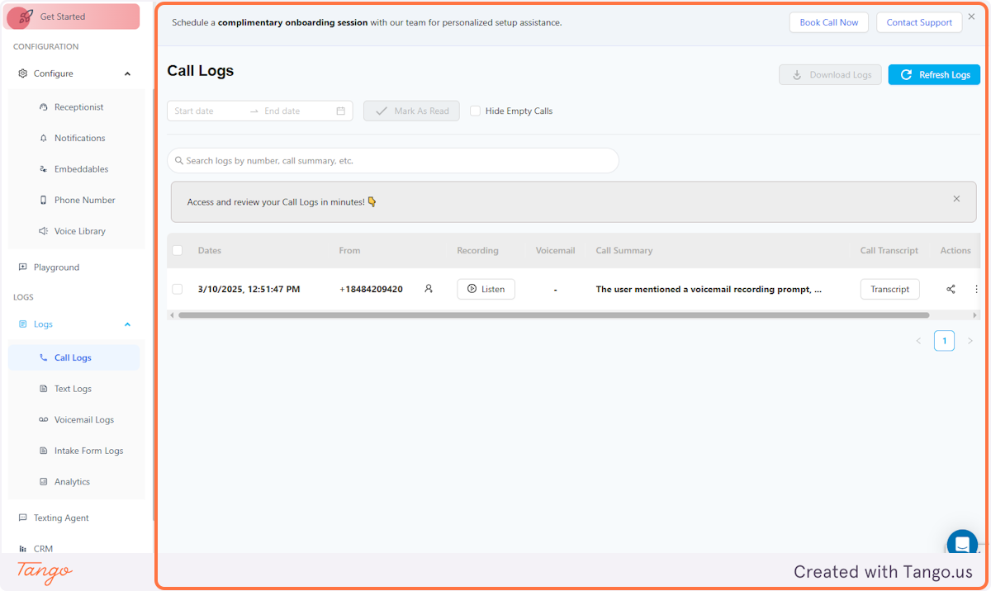Open the Get Started rocket item

coord(71,17)
